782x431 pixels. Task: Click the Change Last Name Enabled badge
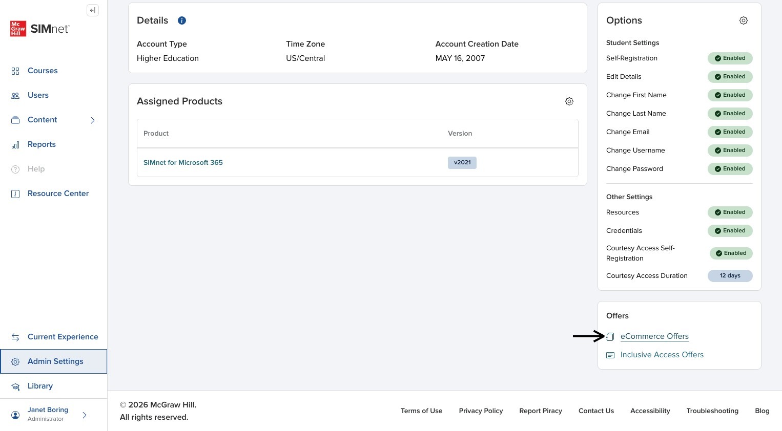click(x=730, y=114)
